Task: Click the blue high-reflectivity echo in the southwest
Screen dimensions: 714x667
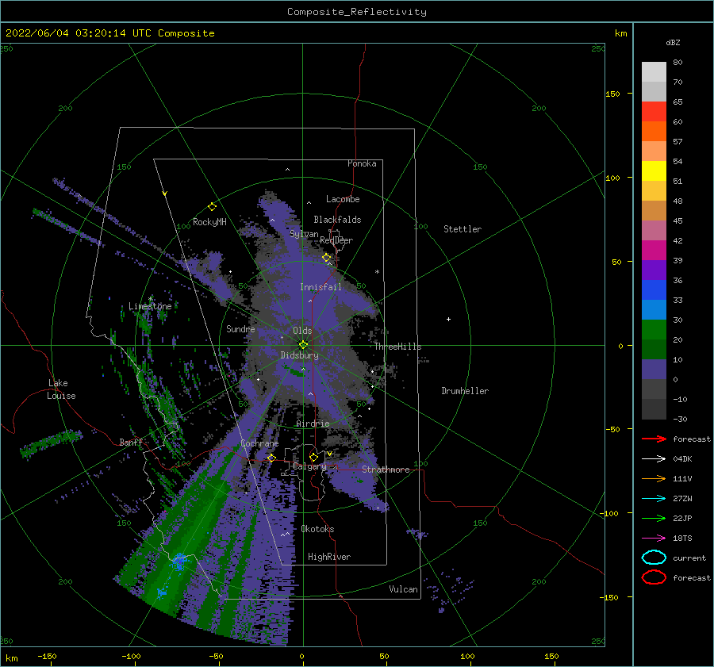Action: [x=178, y=562]
